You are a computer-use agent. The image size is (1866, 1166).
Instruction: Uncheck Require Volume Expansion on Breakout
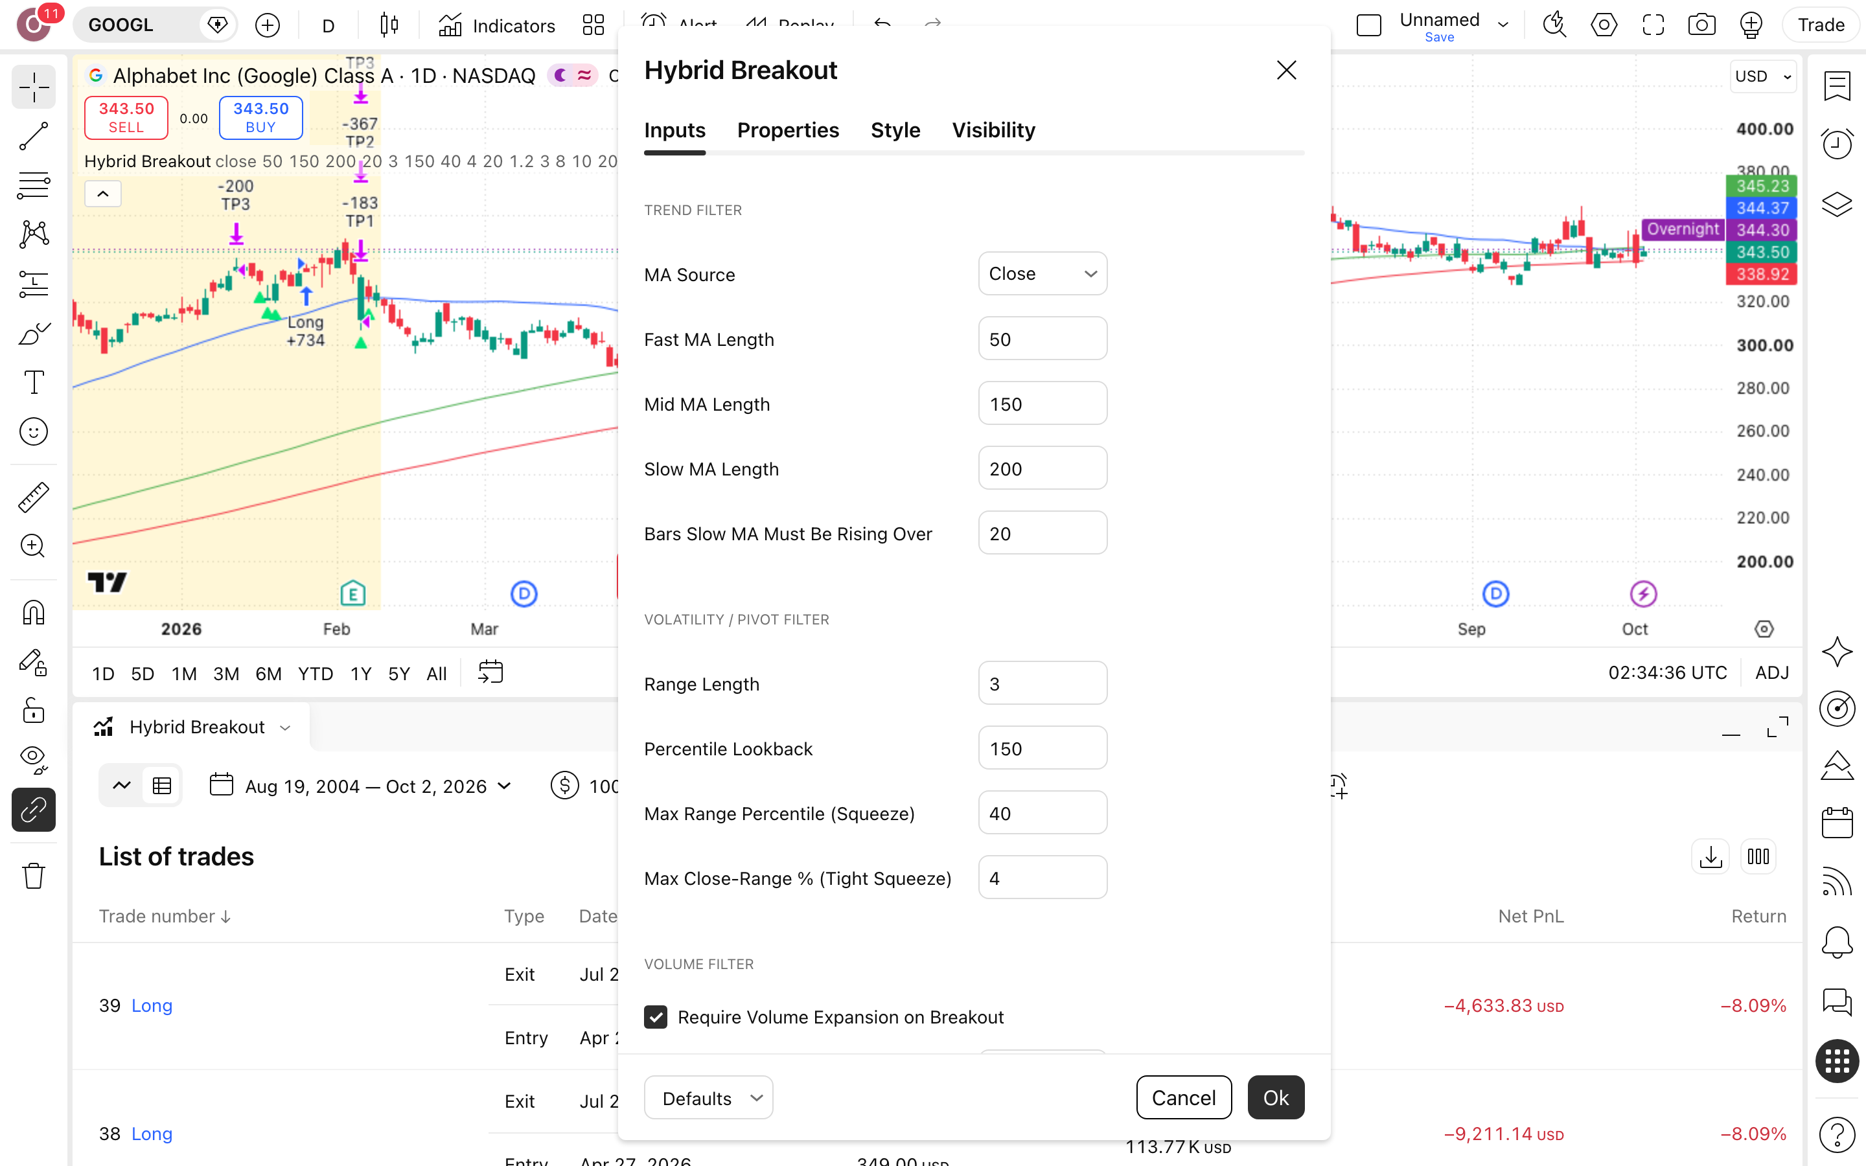coord(656,1016)
